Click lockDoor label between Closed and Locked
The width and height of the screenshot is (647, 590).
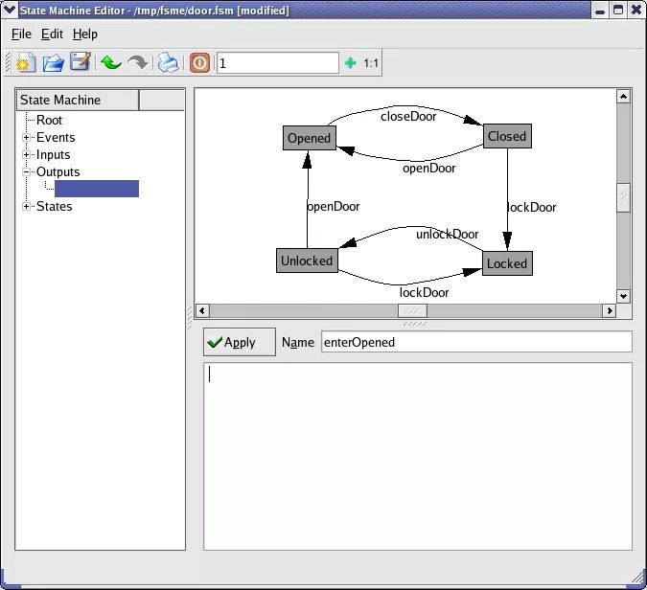coord(532,207)
